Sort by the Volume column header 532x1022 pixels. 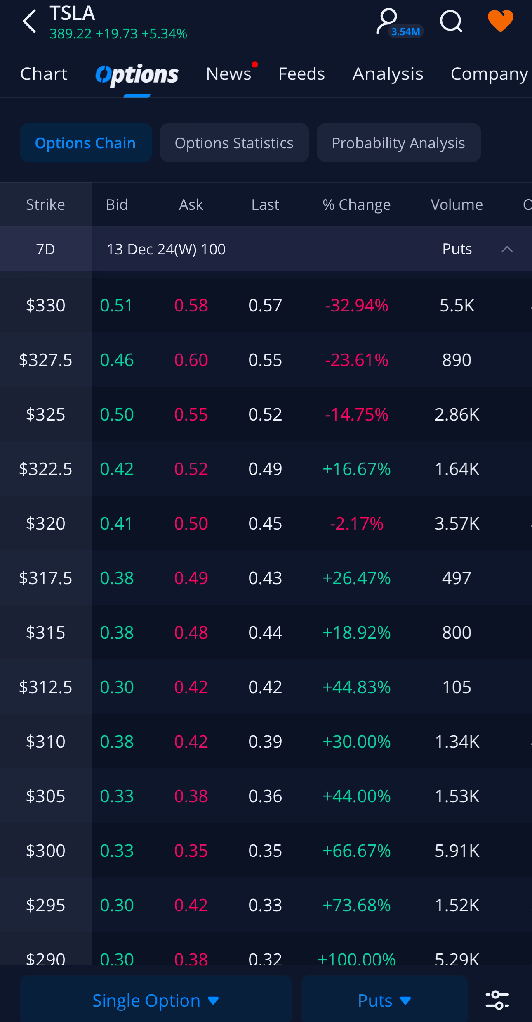click(x=457, y=205)
